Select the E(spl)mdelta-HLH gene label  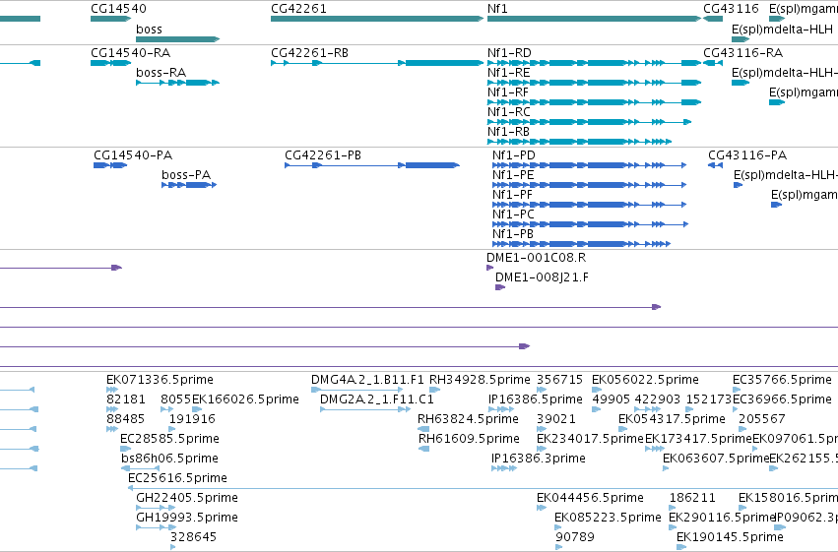point(782,29)
